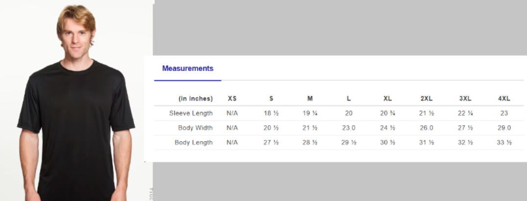Open the Measurements tab
This screenshot has height=201, width=527.
coord(188,68)
